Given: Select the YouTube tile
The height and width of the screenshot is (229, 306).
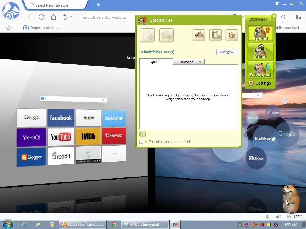Looking at the screenshot, I should [x=61, y=137].
